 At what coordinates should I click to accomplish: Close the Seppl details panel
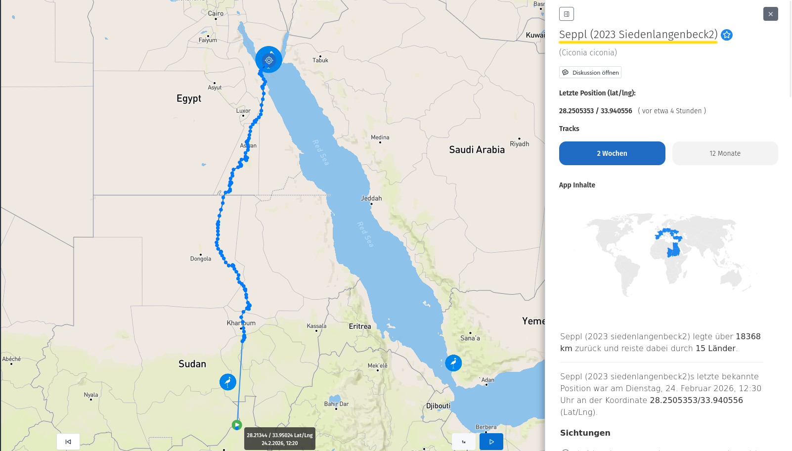coord(770,14)
